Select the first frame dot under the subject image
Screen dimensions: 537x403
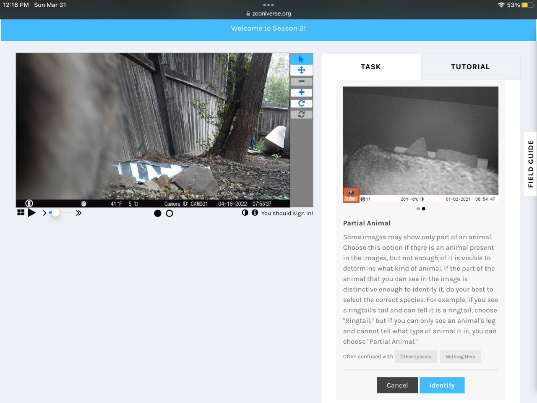[x=158, y=213]
